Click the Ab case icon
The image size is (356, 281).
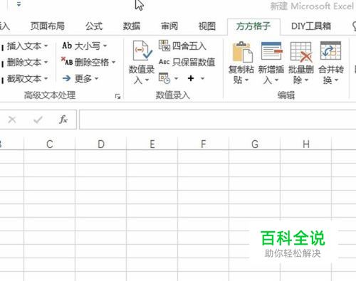[x=67, y=46]
